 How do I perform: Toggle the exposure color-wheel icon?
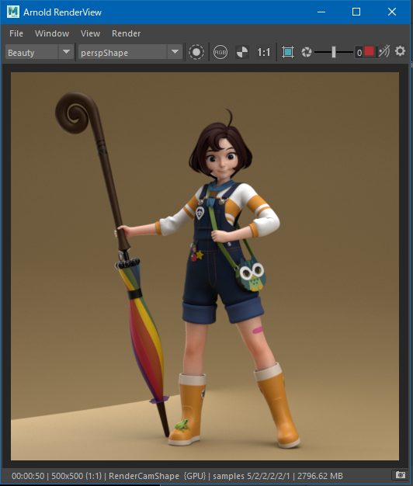(x=242, y=52)
